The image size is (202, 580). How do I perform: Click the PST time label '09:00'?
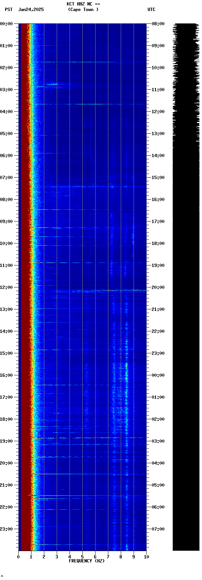6,222
